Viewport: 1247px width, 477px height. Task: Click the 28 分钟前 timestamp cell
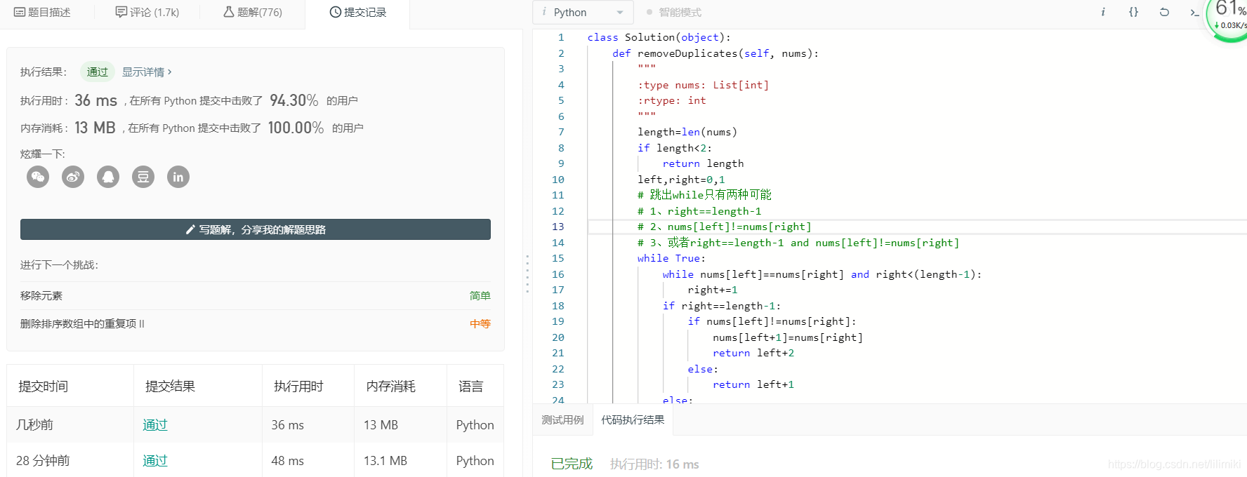[x=43, y=460]
